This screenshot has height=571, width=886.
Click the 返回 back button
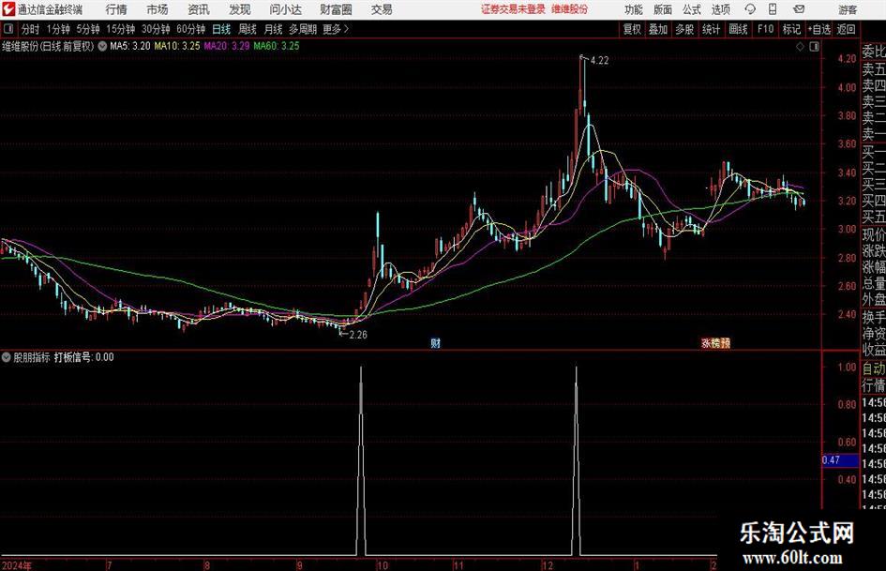[846, 29]
